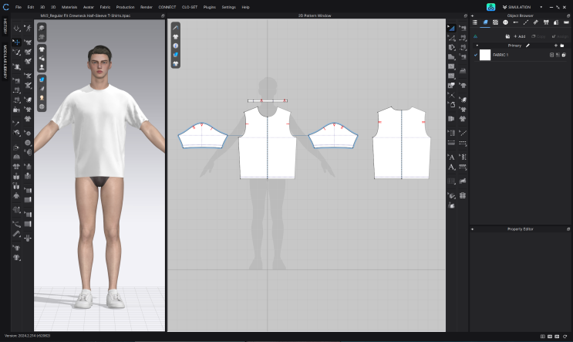Toggle the FABRIC 1 checkmark

475,55
